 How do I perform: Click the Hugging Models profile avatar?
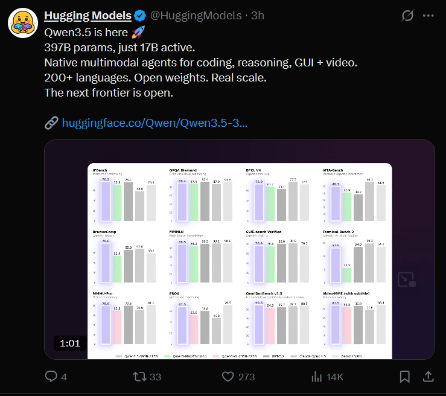pyautogui.click(x=21, y=23)
